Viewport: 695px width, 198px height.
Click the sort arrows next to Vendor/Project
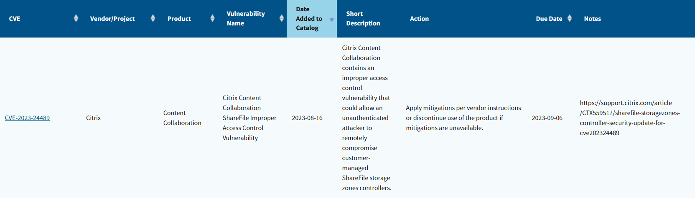click(x=153, y=18)
